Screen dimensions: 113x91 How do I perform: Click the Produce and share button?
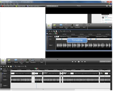point(33,6)
